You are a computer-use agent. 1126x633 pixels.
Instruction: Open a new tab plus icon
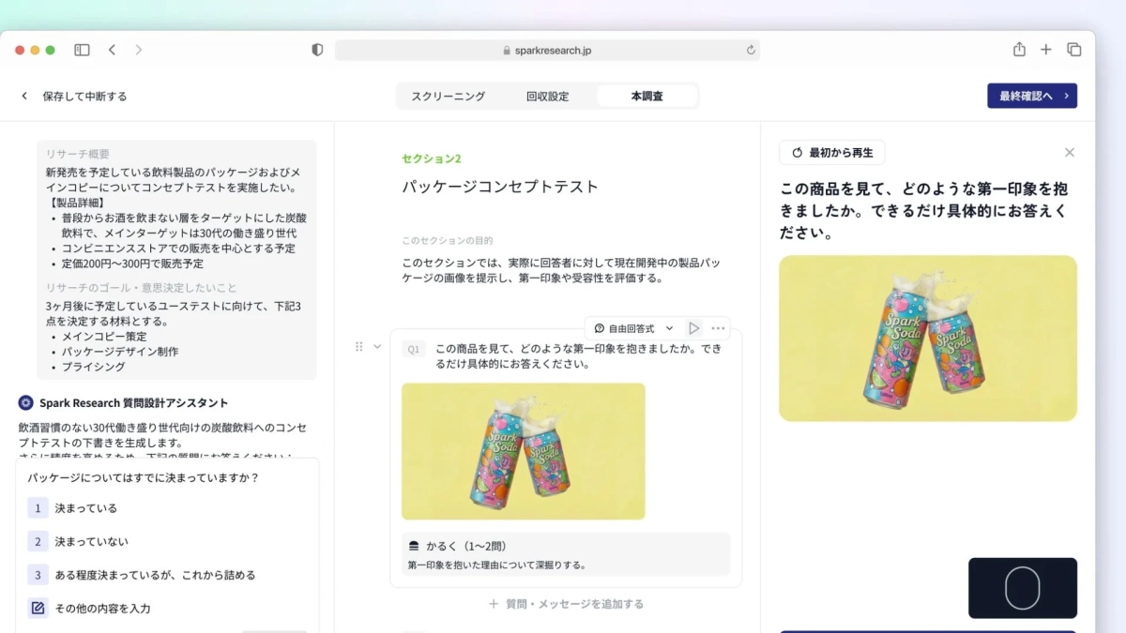[1046, 50]
